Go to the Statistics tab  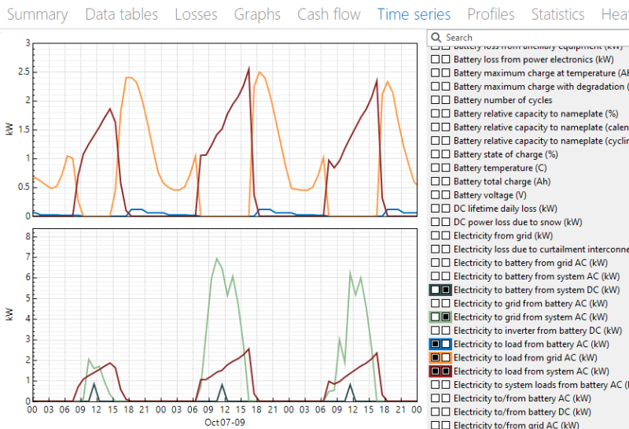(557, 14)
